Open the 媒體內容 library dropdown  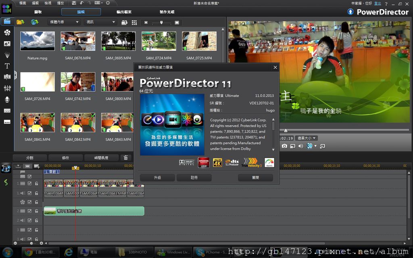point(64,22)
